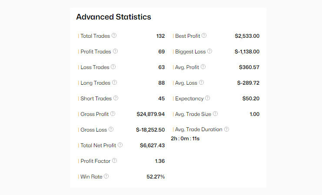Open the Win Rate info icon
Screen dimensions: 322x195
[106, 176]
